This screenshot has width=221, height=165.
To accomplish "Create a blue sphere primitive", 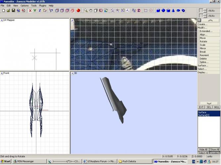I will point(163,11).
